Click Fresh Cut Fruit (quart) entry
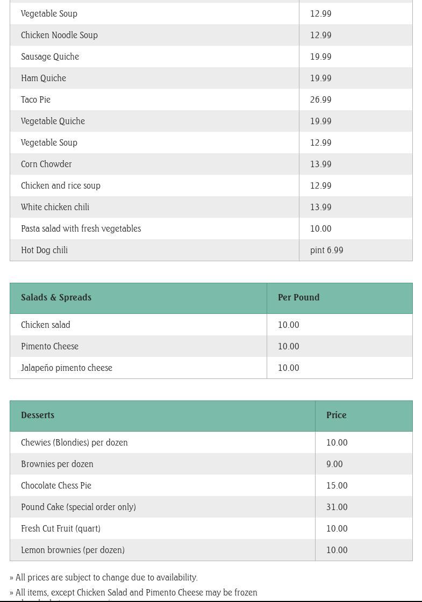This screenshot has width=422, height=602. (x=61, y=529)
